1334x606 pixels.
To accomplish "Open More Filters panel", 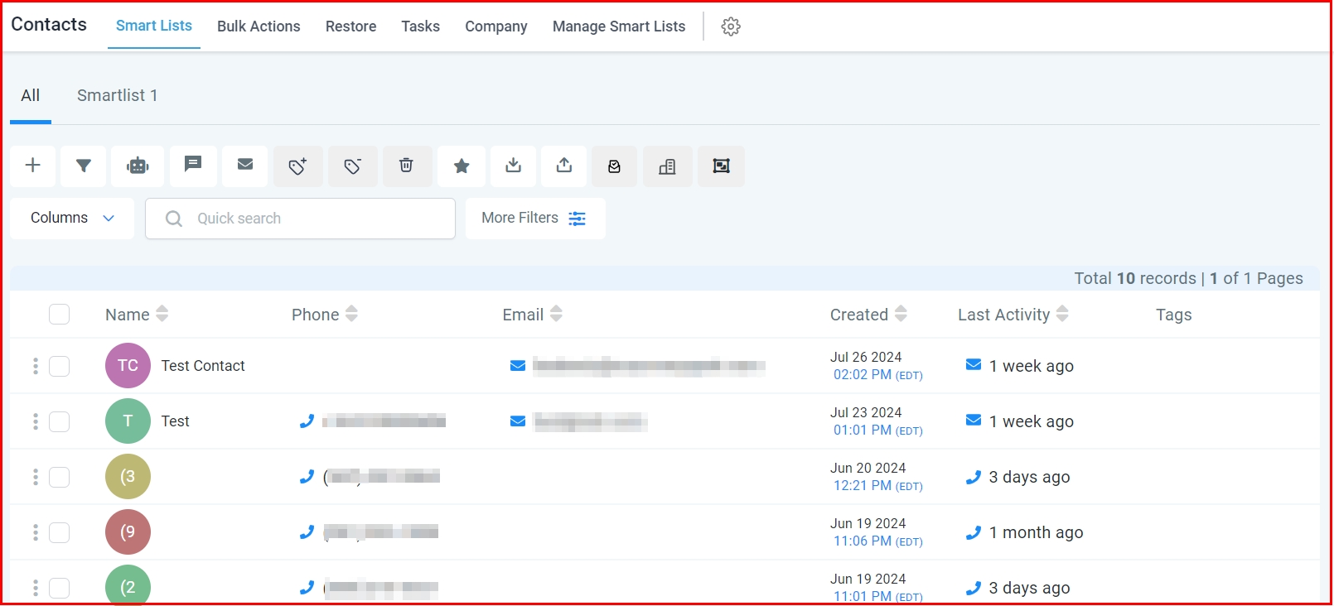I will (x=534, y=218).
